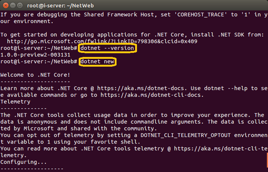
Task: Close the terminal window
Action: (5, 5)
